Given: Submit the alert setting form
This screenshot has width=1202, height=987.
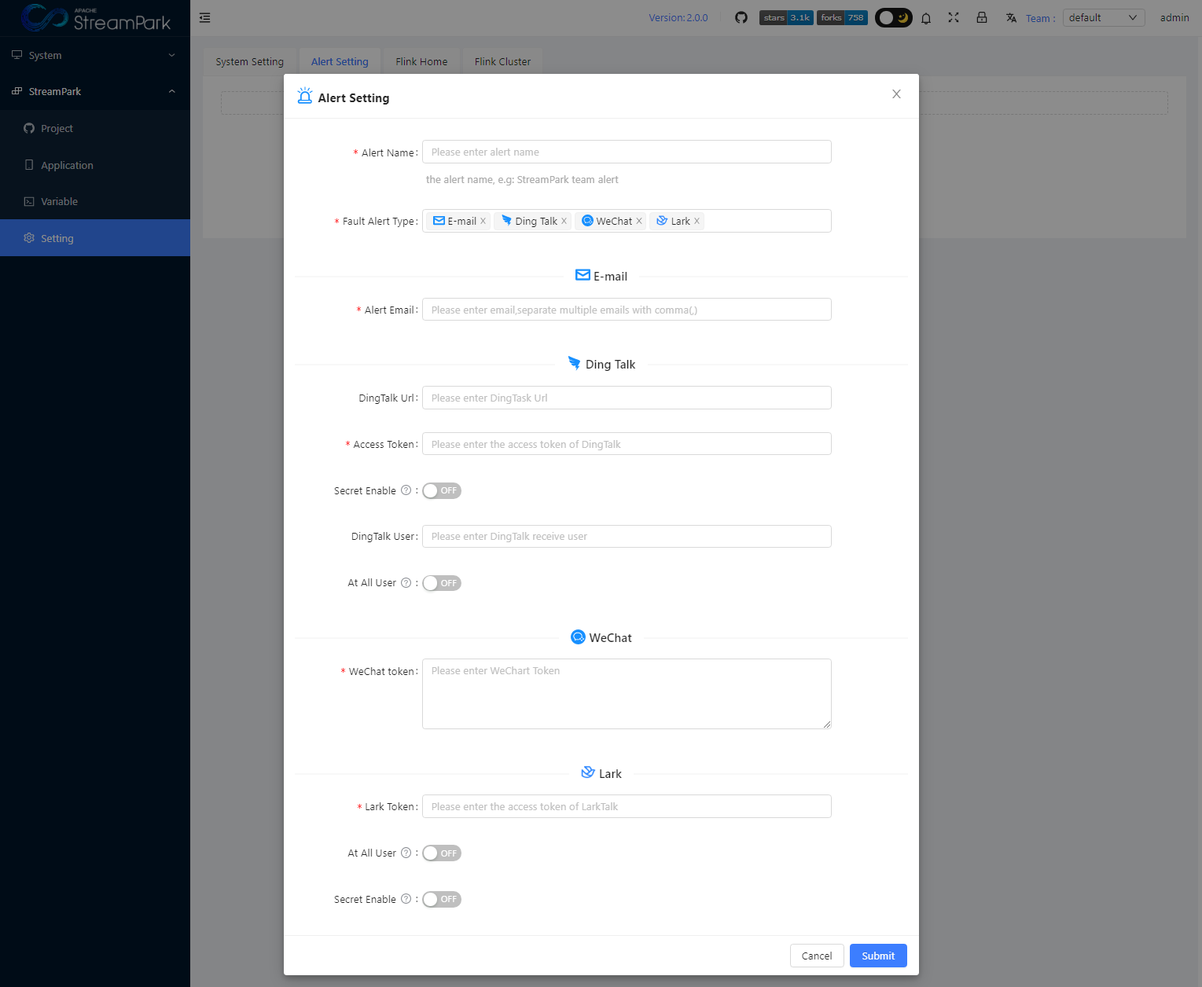Looking at the screenshot, I should pos(877,956).
